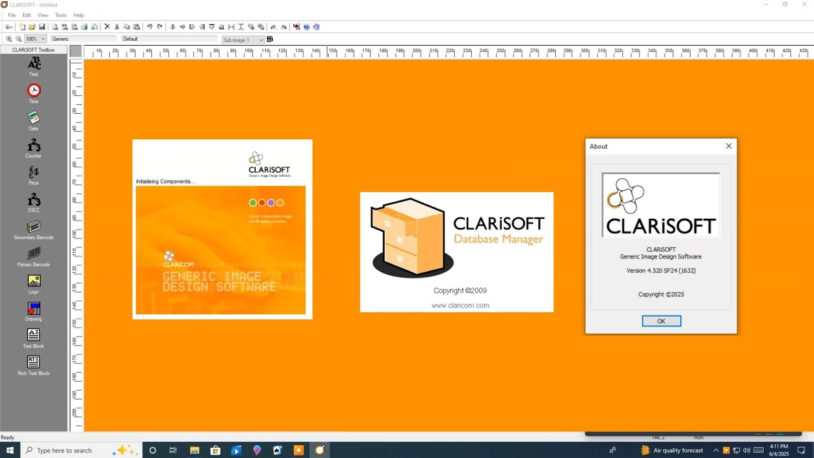
Task: Select the Drawing tool
Action: pyautogui.click(x=34, y=312)
